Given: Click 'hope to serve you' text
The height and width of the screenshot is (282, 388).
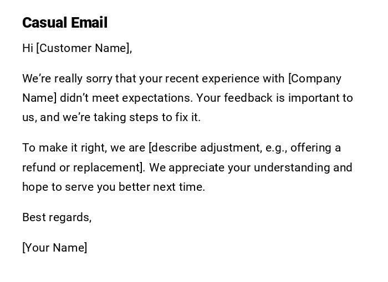Looking at the screenshot, I should click(68, 187).
